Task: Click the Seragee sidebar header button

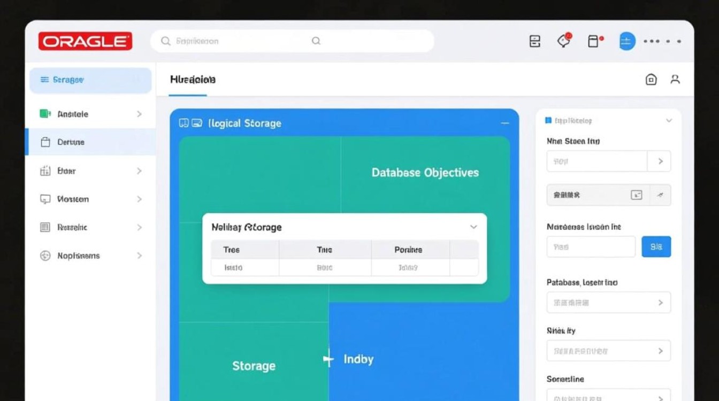Action: point(90,80)
